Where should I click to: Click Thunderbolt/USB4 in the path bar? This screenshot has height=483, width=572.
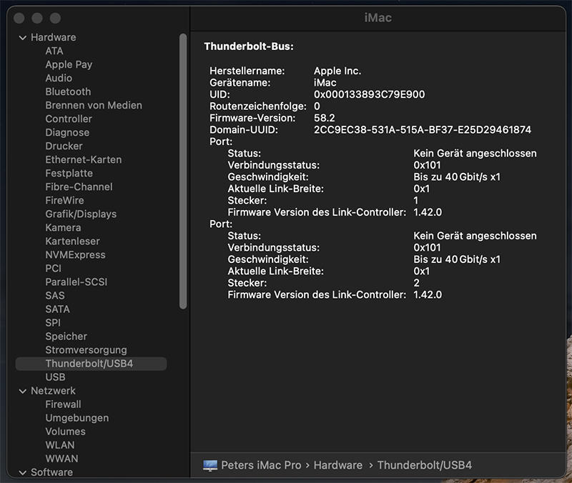tap(424, 465)
